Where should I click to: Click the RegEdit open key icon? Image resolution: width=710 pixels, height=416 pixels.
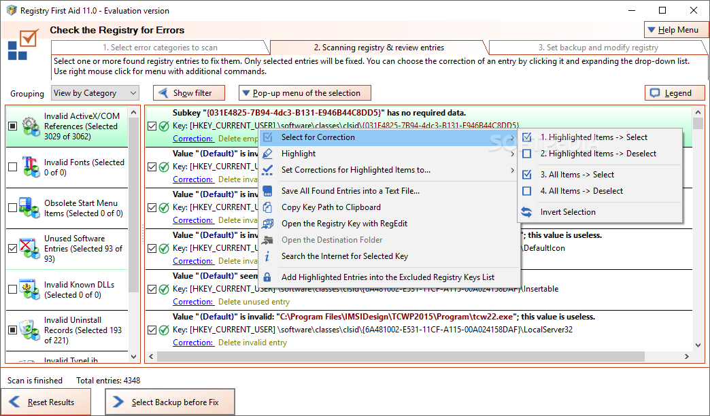268,224
